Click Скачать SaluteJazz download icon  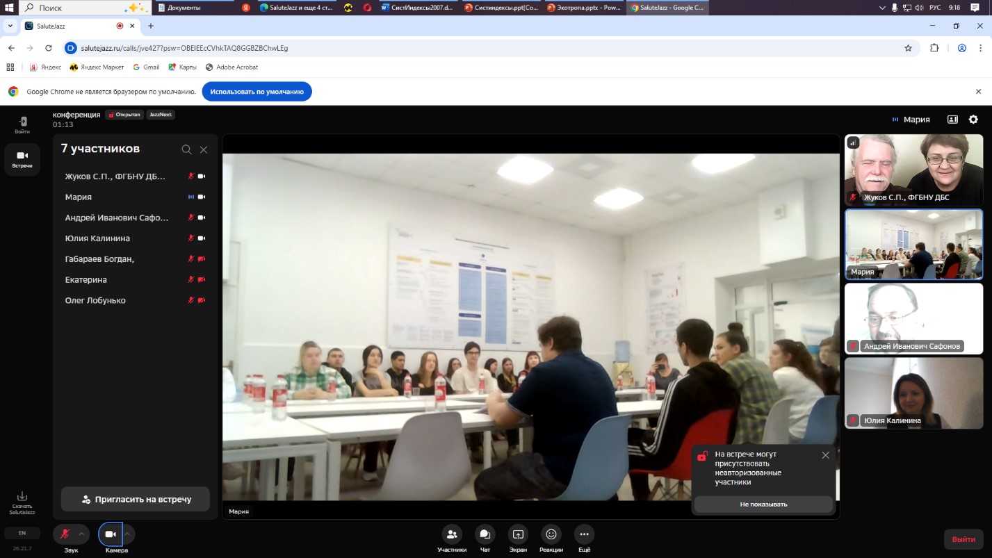pos(22,496)
